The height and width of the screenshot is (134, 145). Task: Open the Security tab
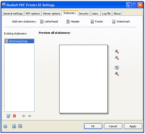tap(84, 13)
